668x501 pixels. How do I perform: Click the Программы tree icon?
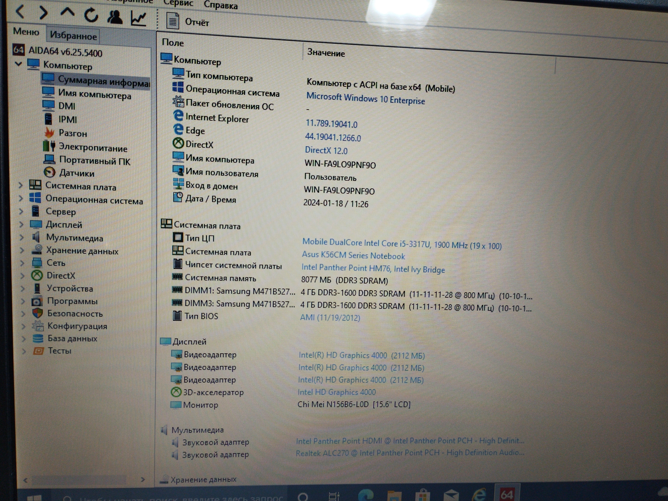tap(37, 301)
